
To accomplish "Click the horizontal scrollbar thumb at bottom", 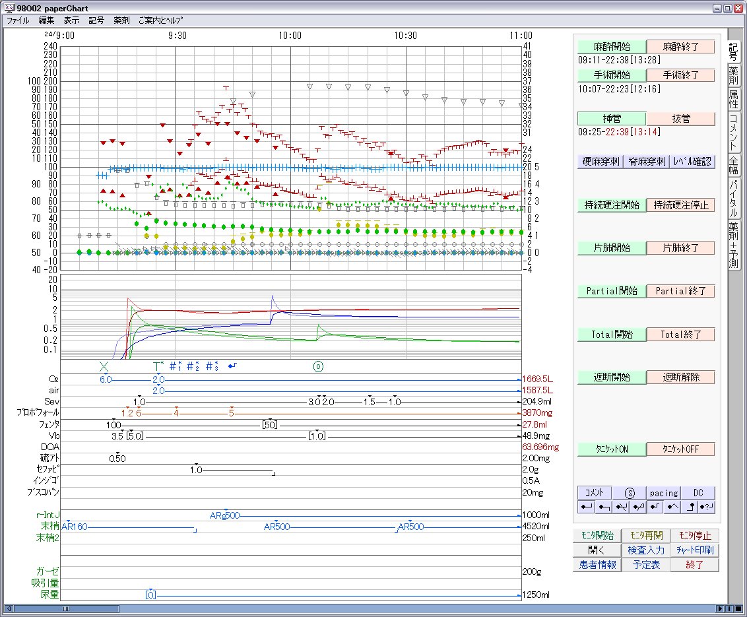I will [66, 608].
